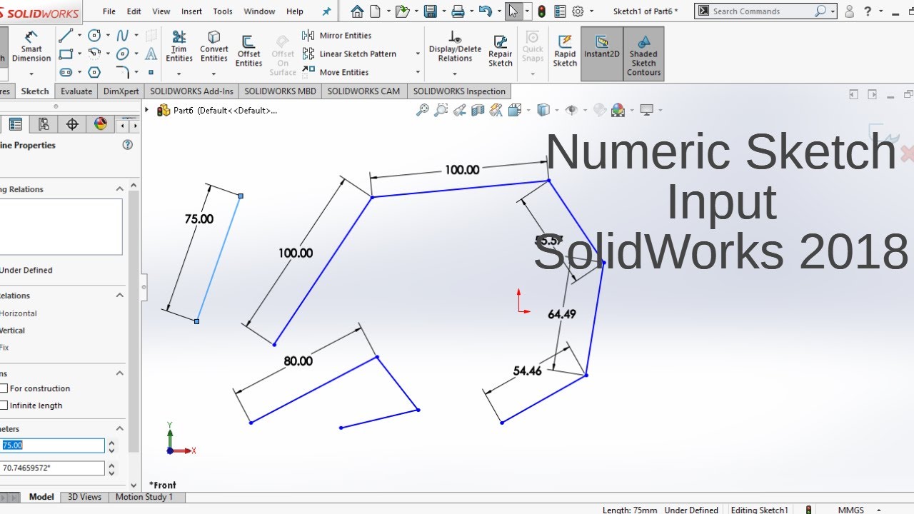Screen dimensions: 914x514
Task: Click Linear Sketch Pattern
Action: pyautogui.click(x=349, y=54)
